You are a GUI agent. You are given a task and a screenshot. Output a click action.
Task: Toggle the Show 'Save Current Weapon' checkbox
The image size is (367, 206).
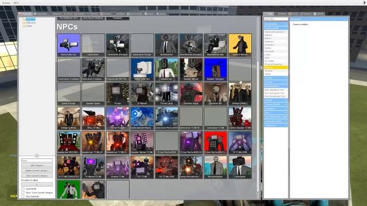coord(23,192)
